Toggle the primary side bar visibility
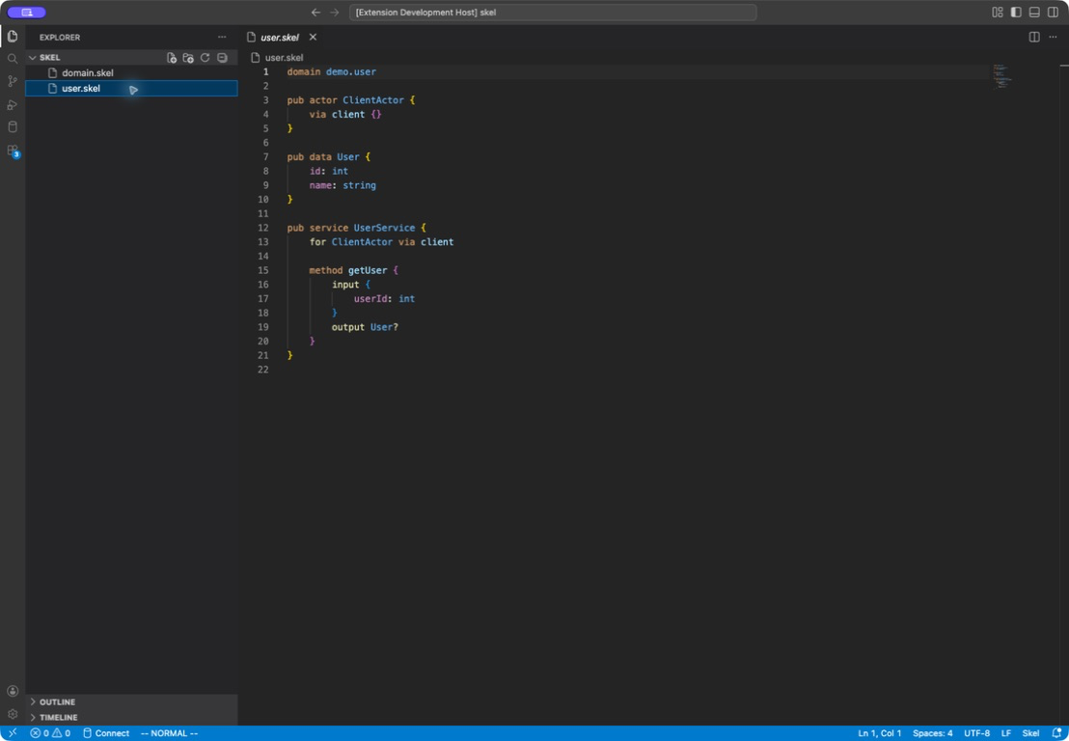Viewport: 1069px width, 741px height. point(1016,13)
